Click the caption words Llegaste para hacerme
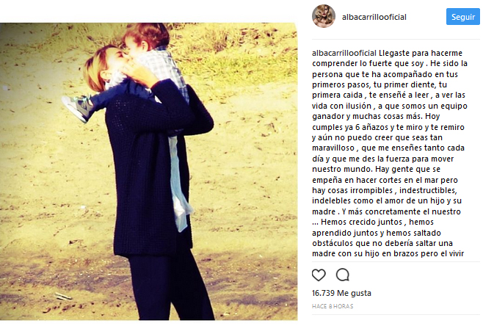The width and height of the screenshot is (483, 326). click(421, 54)
